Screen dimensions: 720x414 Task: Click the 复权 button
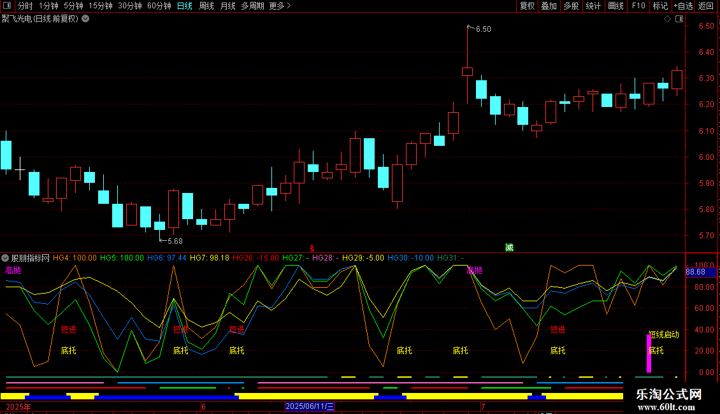click(527, 6)
